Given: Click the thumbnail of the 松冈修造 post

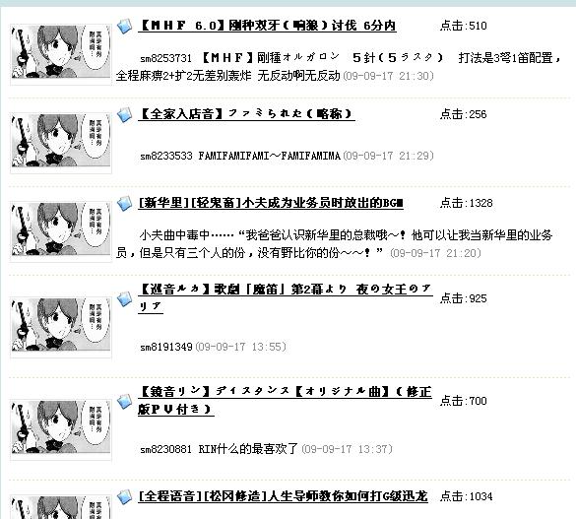Looking at the screenshot, I should coord(61,507).
